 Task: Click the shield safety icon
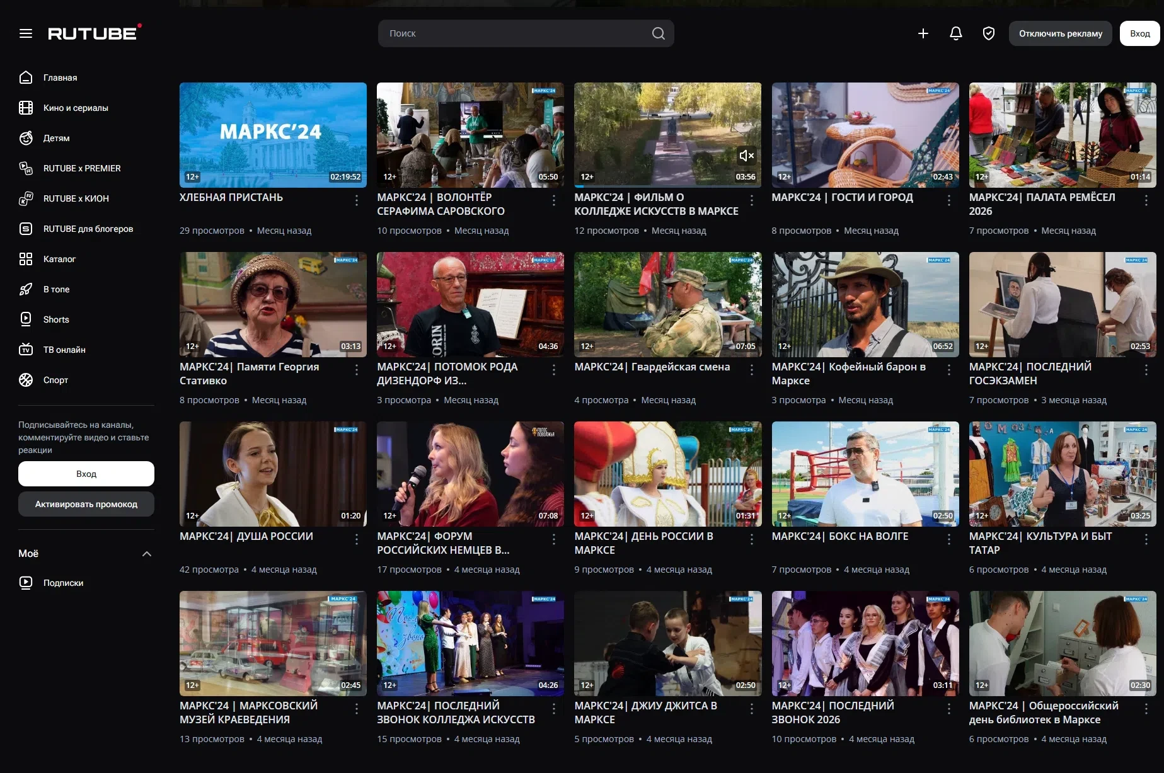tap(989, 33)
